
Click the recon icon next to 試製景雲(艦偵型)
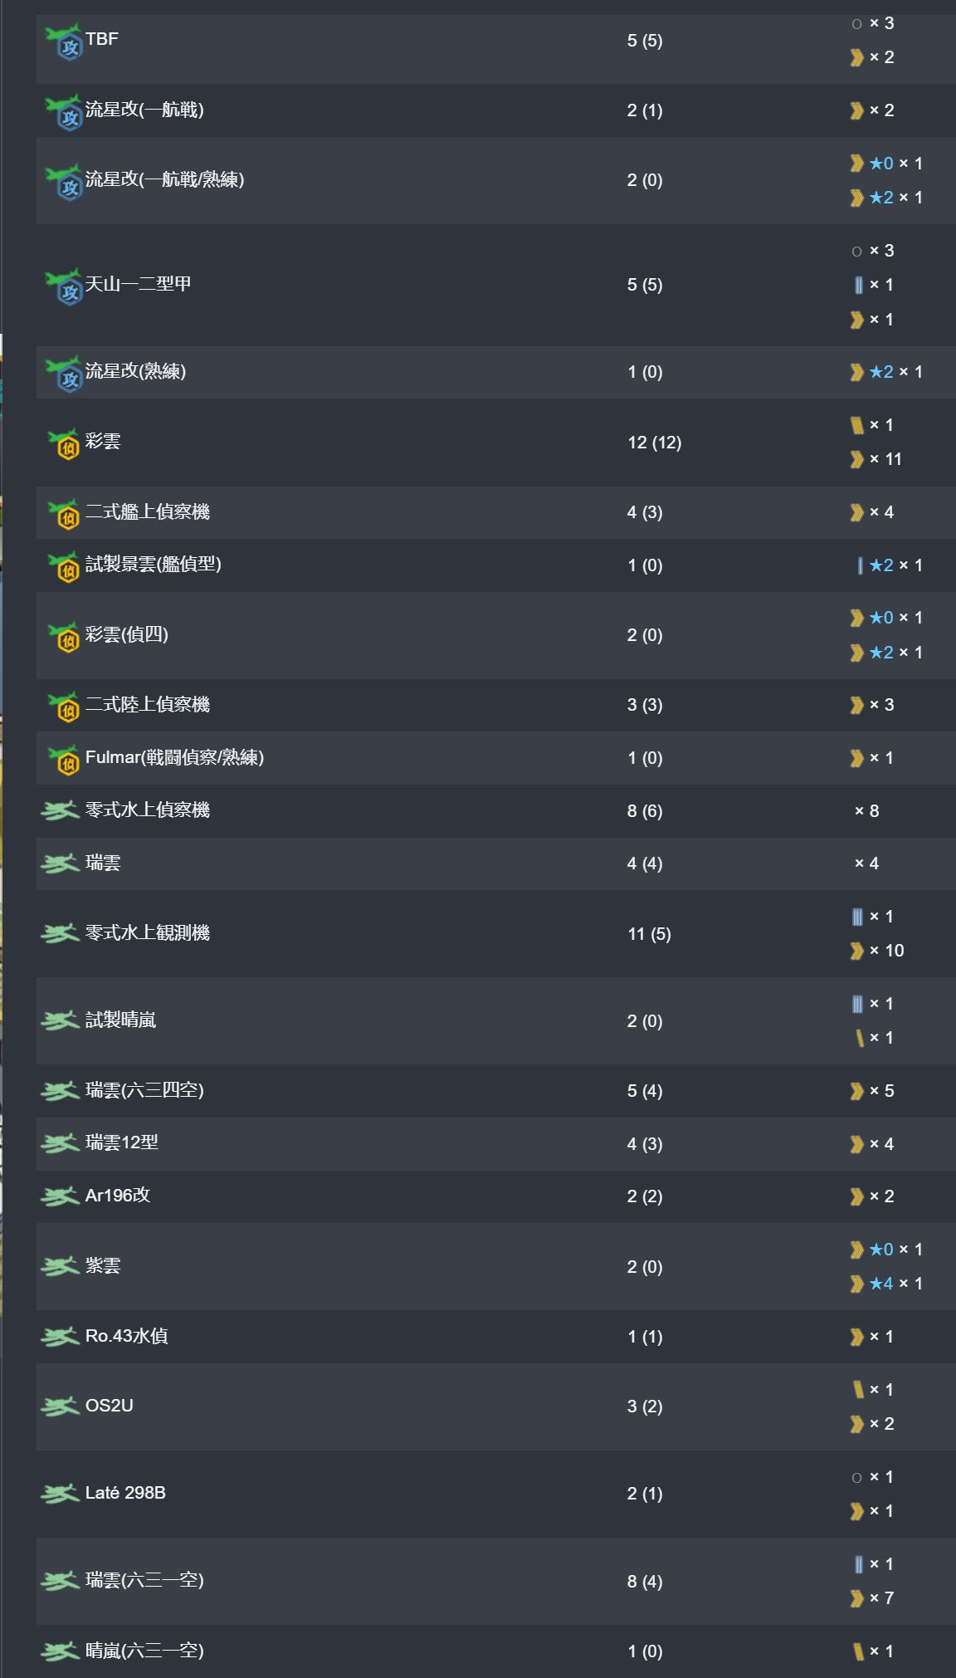[64, 566]
